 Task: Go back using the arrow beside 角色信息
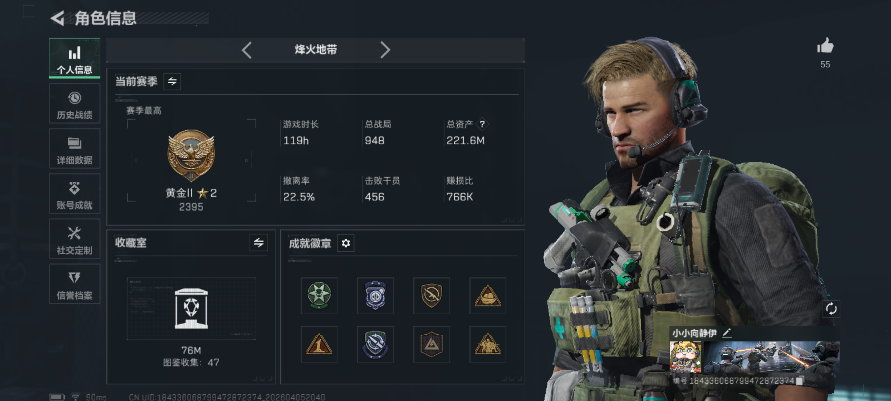(x=58, y=18)
